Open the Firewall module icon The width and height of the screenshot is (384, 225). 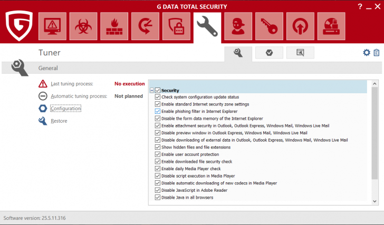[114, 26]
